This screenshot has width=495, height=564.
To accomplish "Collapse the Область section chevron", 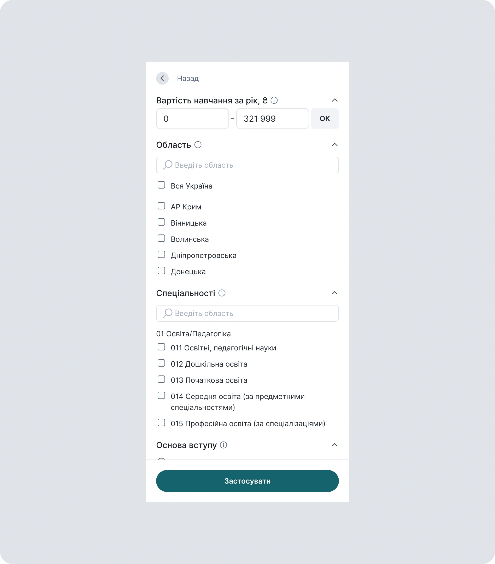I will 334,145.
